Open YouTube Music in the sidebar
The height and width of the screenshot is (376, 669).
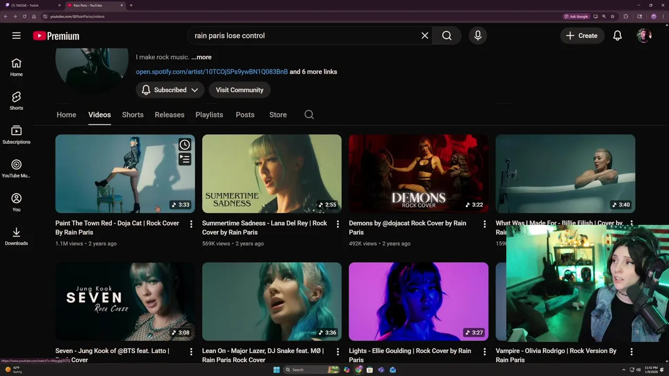16,169
